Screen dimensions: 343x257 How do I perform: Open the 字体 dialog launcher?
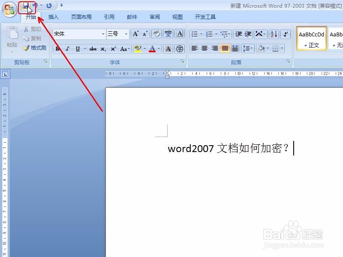[183, 61]
